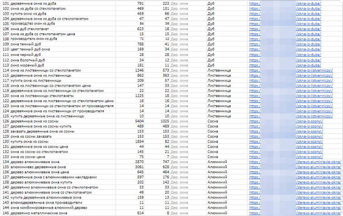Open the /okna-iz-duba/ link in row 101
This screenshot has height=216, width=343.
tap(309, 3)
